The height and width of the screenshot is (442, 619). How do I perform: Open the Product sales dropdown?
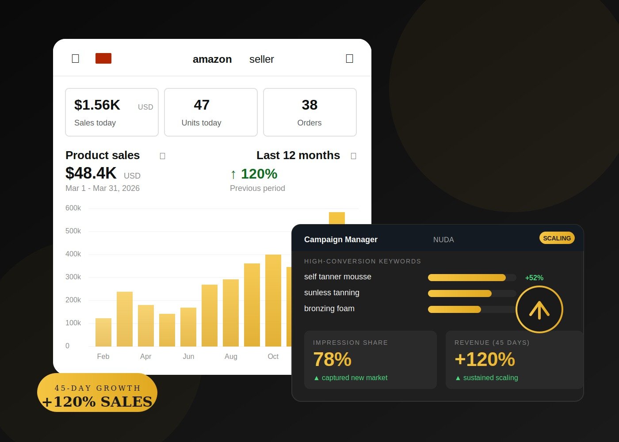pos(162,156)
